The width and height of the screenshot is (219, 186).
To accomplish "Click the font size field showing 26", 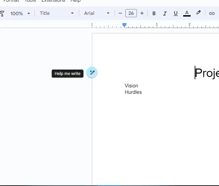I will coord(131,14).
